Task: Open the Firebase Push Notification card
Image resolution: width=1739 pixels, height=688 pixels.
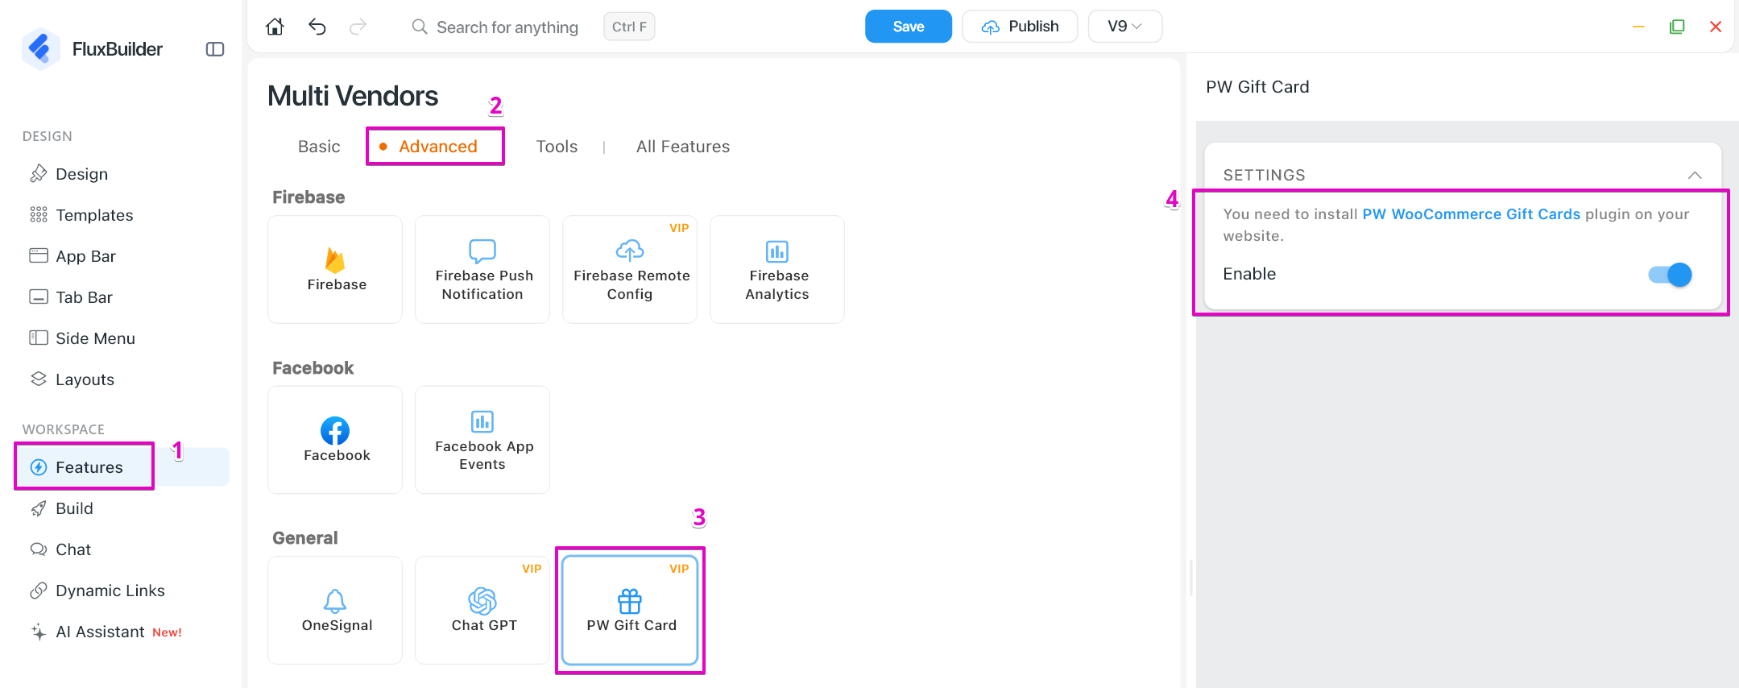Action: pyautogui.click(x=482, y=269)
